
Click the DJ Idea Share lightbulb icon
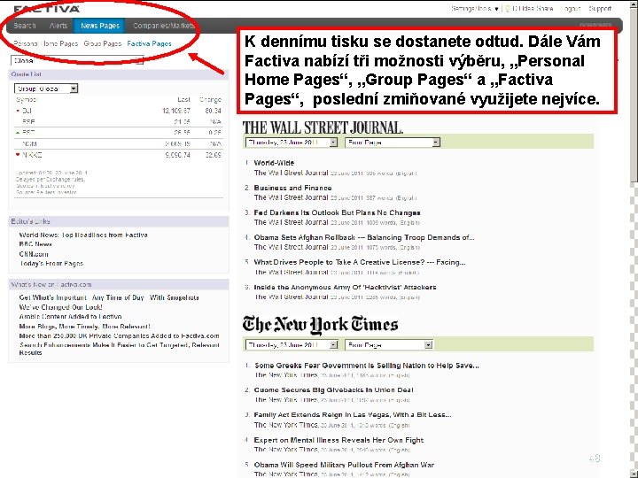tap(508, 9)
